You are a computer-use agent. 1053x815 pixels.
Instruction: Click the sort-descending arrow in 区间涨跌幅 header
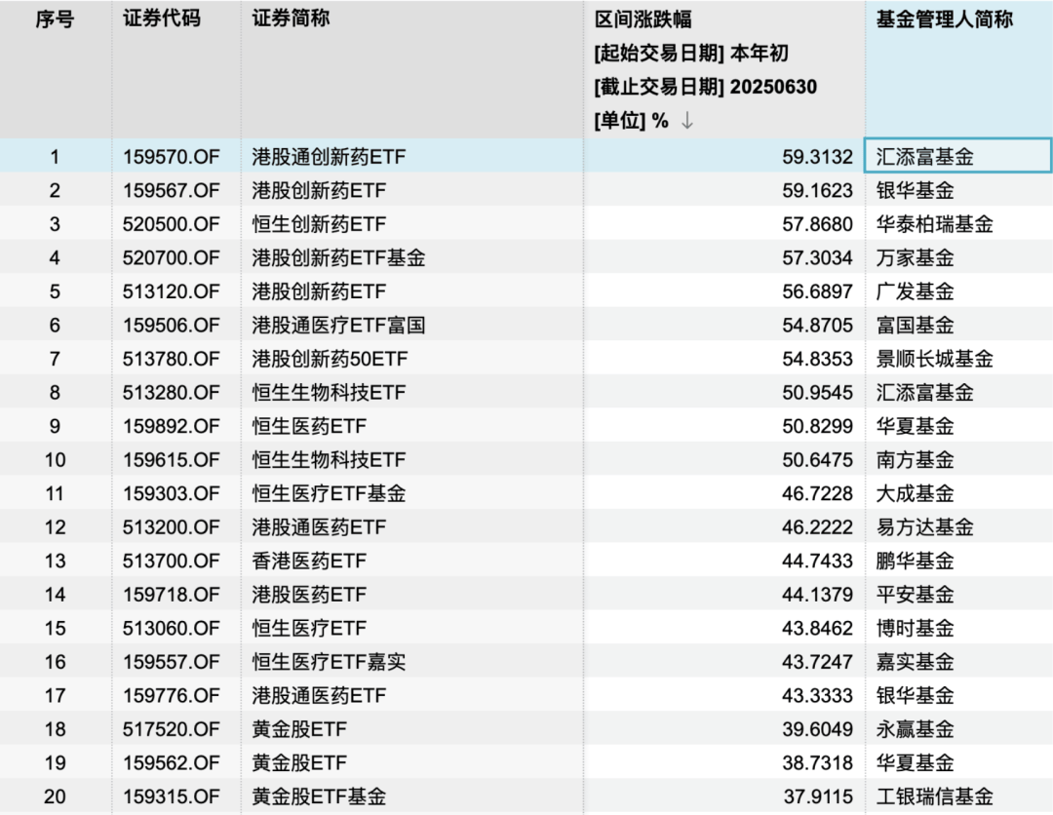[687, 121]
